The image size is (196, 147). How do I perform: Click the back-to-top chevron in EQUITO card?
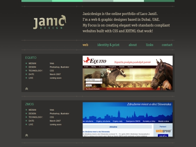(x=26, y=89)
